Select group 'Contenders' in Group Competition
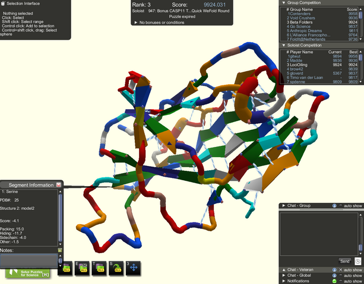The image size is (364, 284). point(299,14)
